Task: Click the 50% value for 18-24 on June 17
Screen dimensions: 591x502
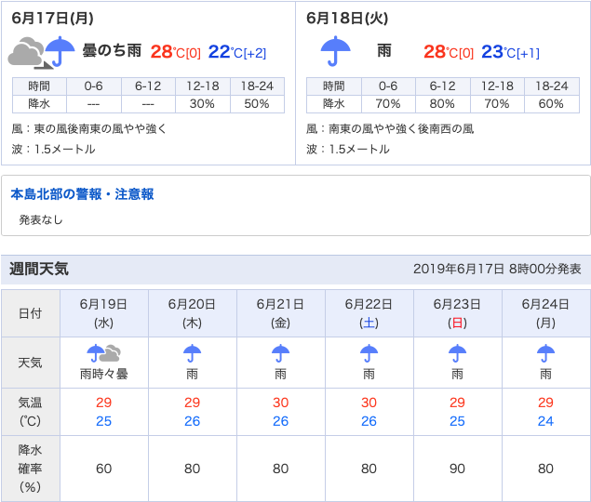Action: (x=257, y=104)
